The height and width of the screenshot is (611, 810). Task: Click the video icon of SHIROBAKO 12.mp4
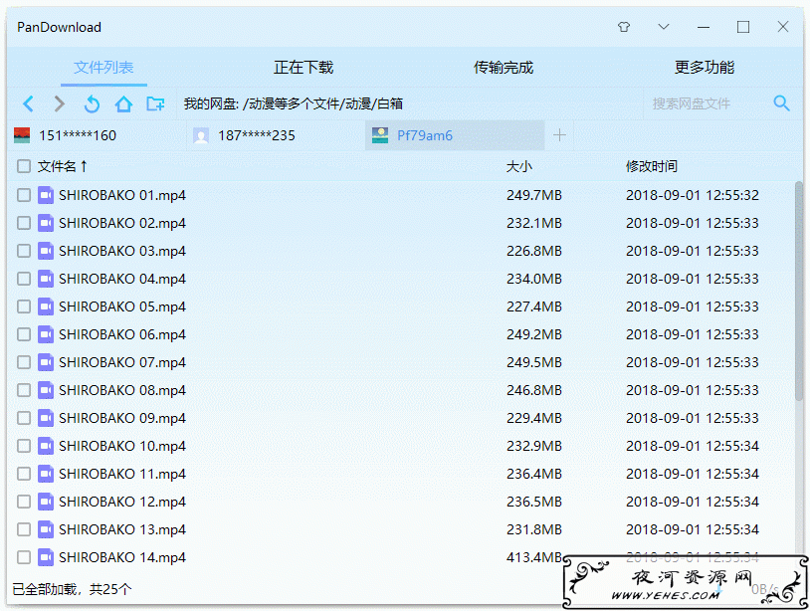coord(46,502)
